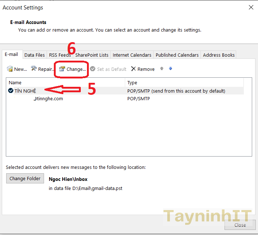The height and width of the screenshot is (235, 258).
Task: Select the tinnghe.com account row
Action: pyautogui.click(x=49, y=98)
